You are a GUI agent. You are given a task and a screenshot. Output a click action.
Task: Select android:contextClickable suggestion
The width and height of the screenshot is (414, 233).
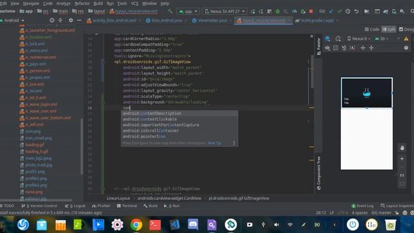[180, 119]
